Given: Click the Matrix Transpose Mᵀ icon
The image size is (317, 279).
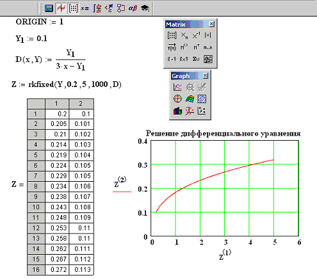Looking at the screenshot, I should 196,47.
